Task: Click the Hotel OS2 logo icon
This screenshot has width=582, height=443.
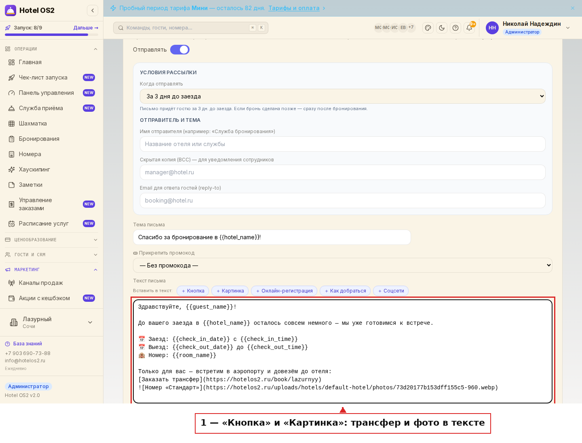Action: tap(11, 10)
